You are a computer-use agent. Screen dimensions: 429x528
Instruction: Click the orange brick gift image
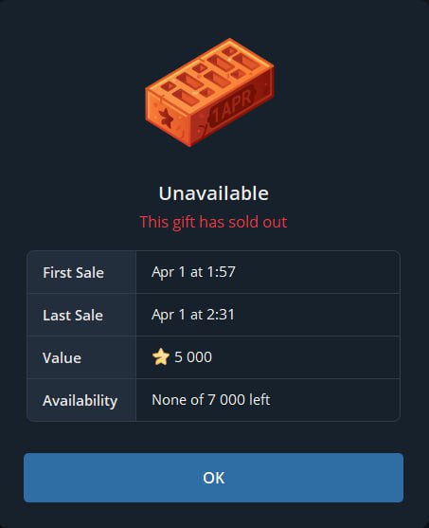point(209,92)
